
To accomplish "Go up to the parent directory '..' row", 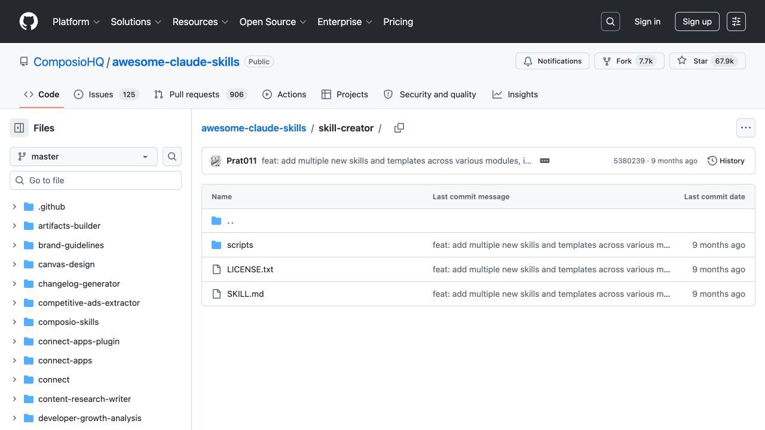I will (478, 221).
